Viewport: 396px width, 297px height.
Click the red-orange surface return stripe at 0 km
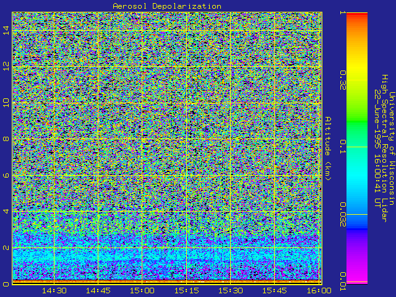click(x=167, y=282)
